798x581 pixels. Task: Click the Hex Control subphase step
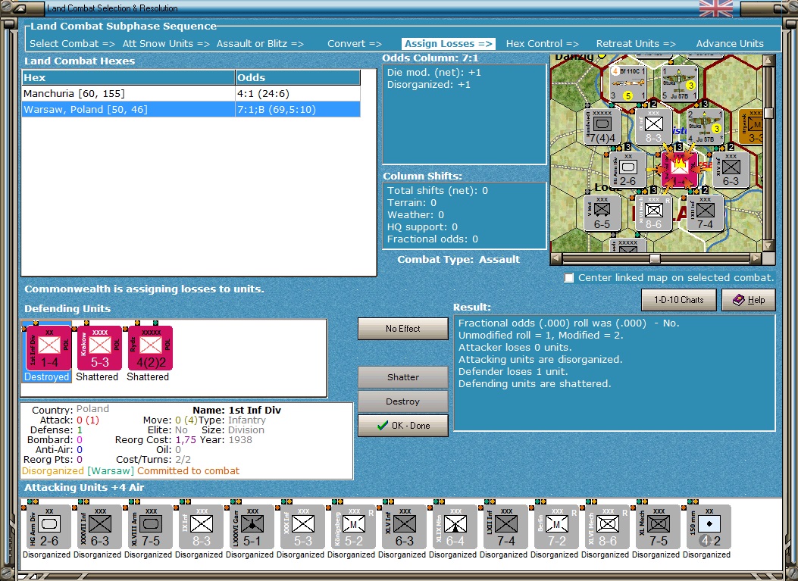pos(543,44)
